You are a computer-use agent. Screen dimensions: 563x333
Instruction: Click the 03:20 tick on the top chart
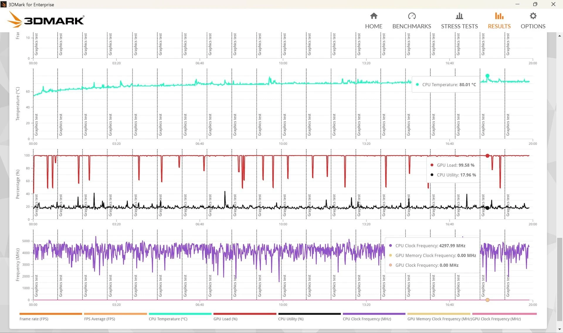tap(116, 63)
